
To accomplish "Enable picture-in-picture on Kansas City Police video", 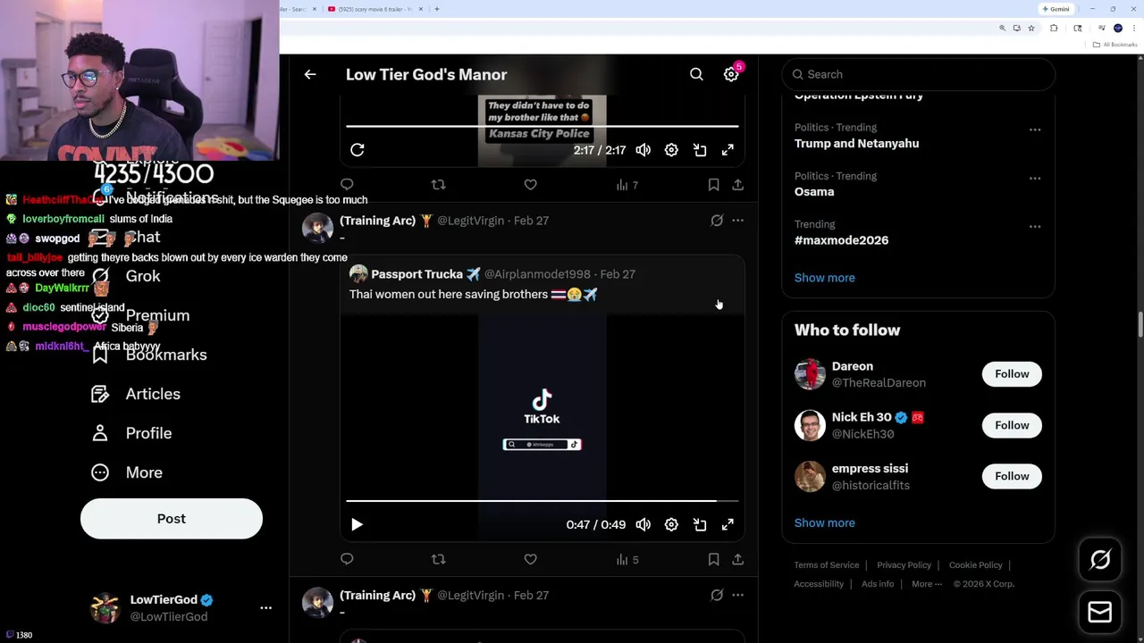I will pyautogui.click(x=700, y=150).
